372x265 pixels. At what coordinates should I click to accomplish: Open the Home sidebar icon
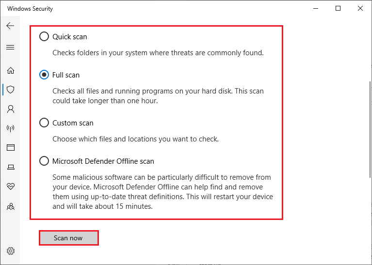(11, 70)
